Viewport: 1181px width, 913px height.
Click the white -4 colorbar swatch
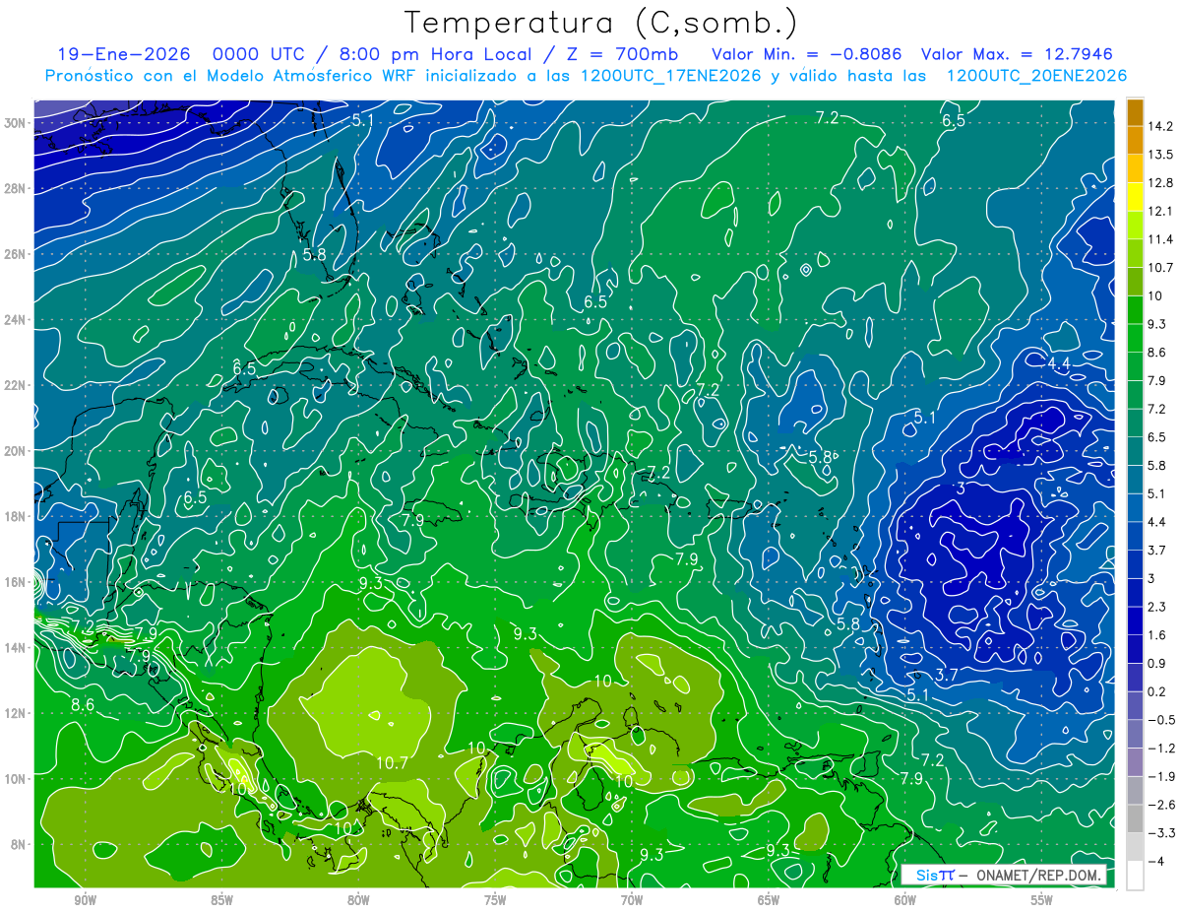click(1134, 876)
